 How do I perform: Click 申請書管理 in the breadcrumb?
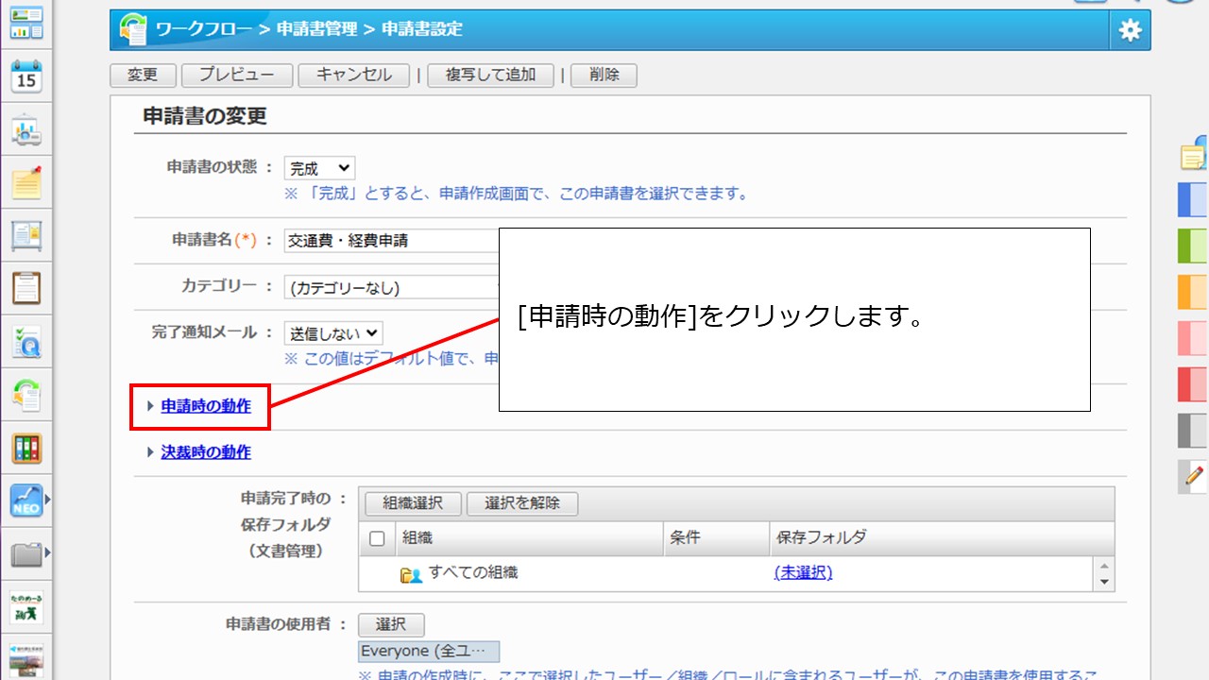pyautogui.click(x=316, y=29)
